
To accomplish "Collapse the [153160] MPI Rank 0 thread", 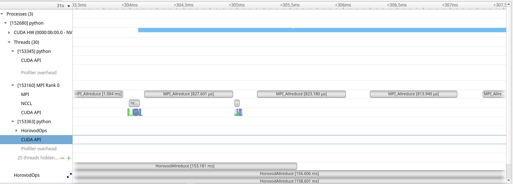I will point(13,85).
